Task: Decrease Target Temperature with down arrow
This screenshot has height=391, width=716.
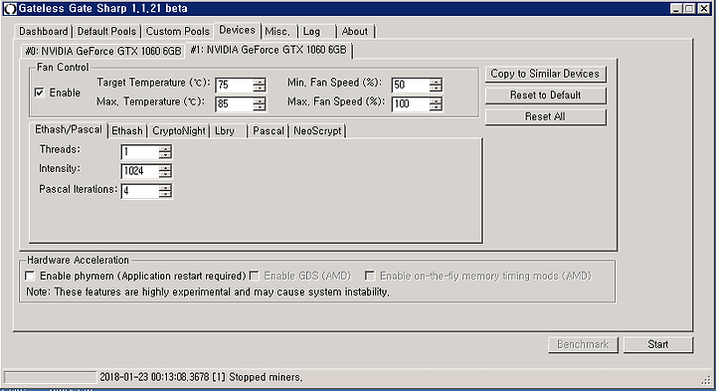Action: click(x=260, y=89)
